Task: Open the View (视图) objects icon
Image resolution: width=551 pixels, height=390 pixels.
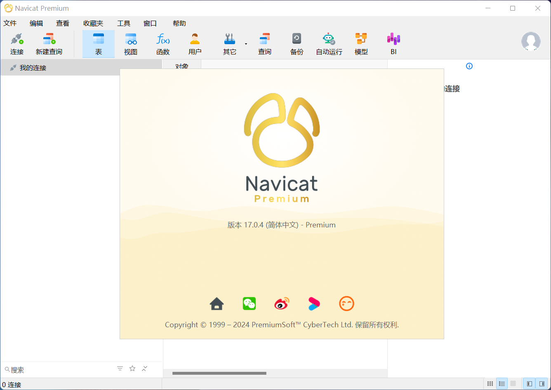Action: (131, 44)
